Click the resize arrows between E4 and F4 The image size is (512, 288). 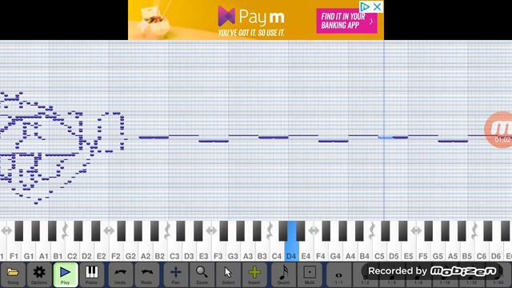(314, 230)
